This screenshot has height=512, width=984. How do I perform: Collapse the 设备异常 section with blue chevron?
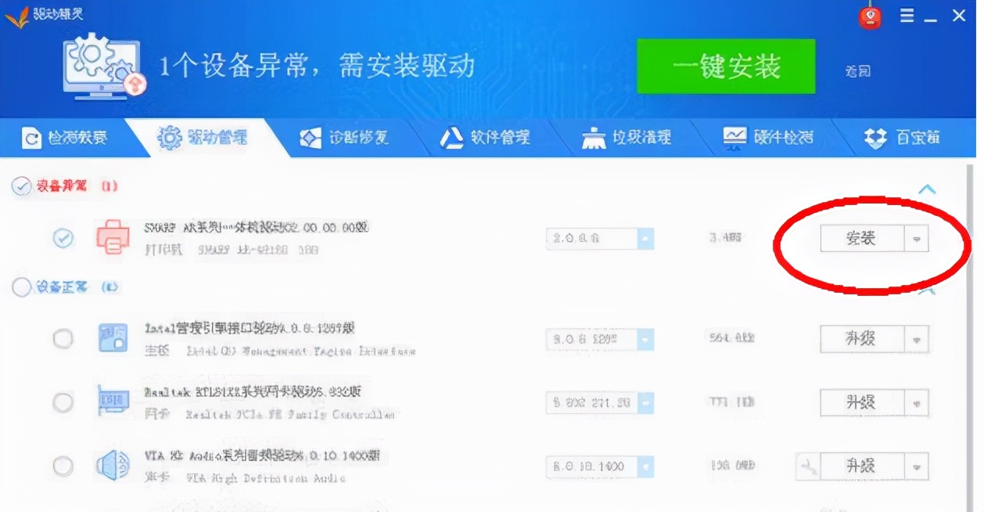[x=927, y=188]
